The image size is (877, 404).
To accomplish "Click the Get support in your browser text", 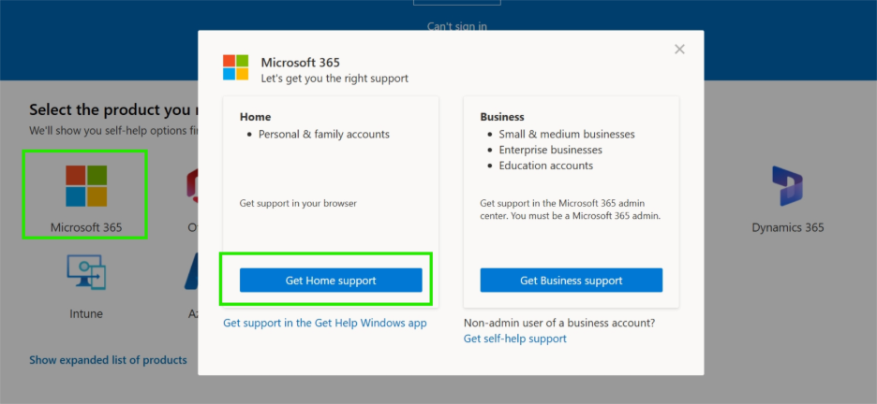I will click(298, 203).
